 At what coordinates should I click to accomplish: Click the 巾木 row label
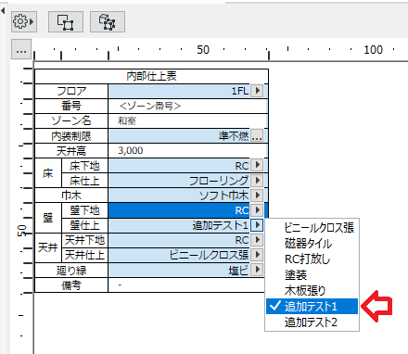[x=71, y=196]
